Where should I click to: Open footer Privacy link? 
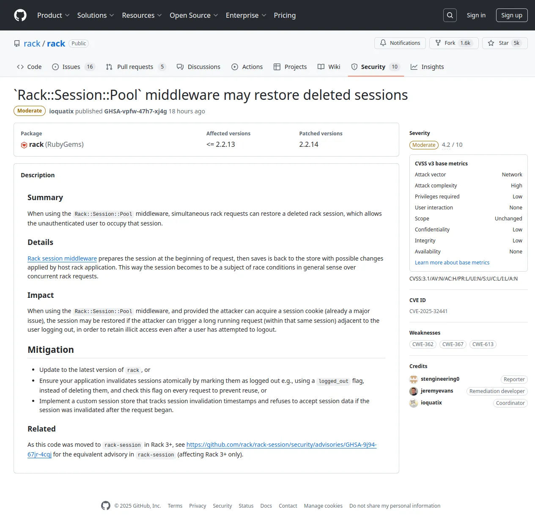[x=198, y=506]
